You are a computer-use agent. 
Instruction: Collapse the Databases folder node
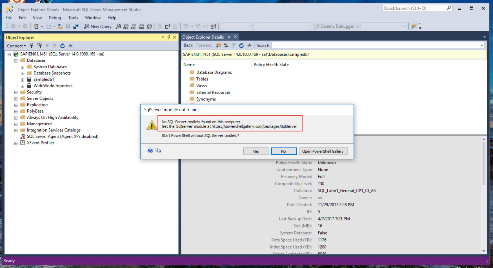click(16, 61)
